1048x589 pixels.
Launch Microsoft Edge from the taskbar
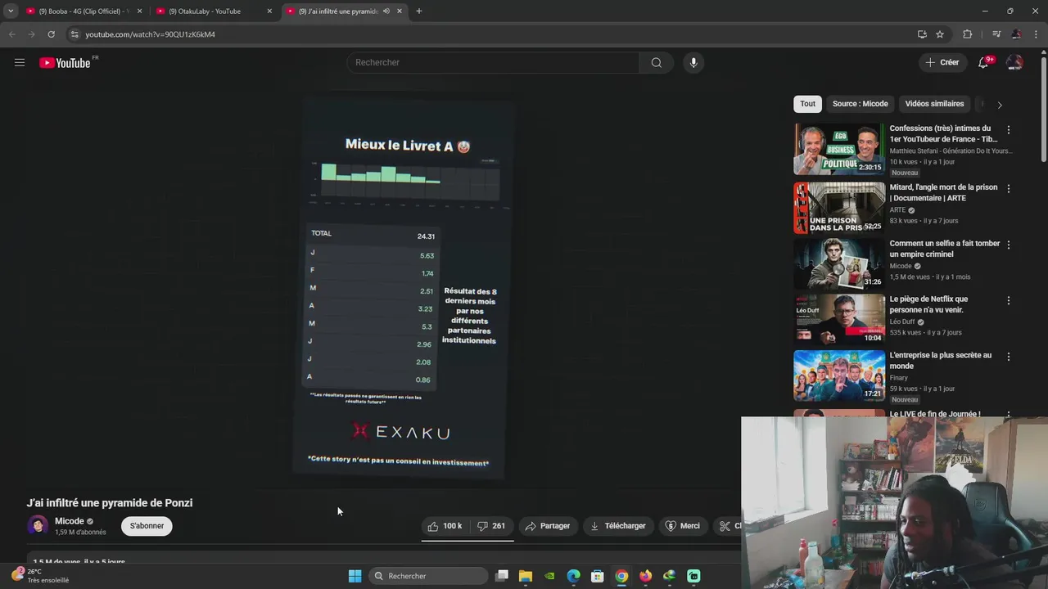(574, 576)
